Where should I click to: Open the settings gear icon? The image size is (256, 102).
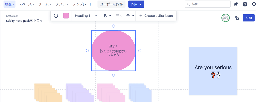tap(254, 4)
